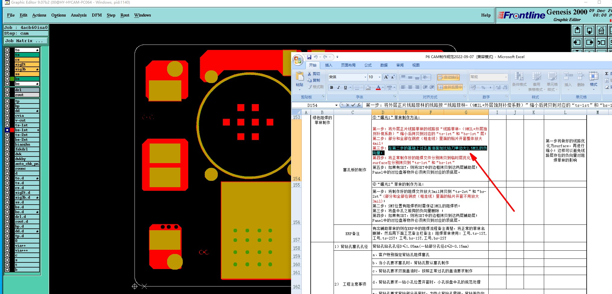Click Help in the Genesis menu bar
Image resolution: width=612 pixels, height=294 pixels.
(486, 15)
